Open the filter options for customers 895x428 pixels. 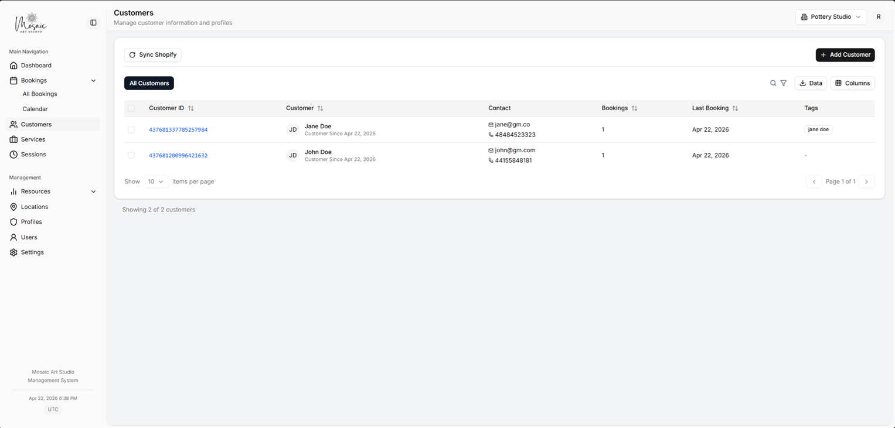coord(784,83)
